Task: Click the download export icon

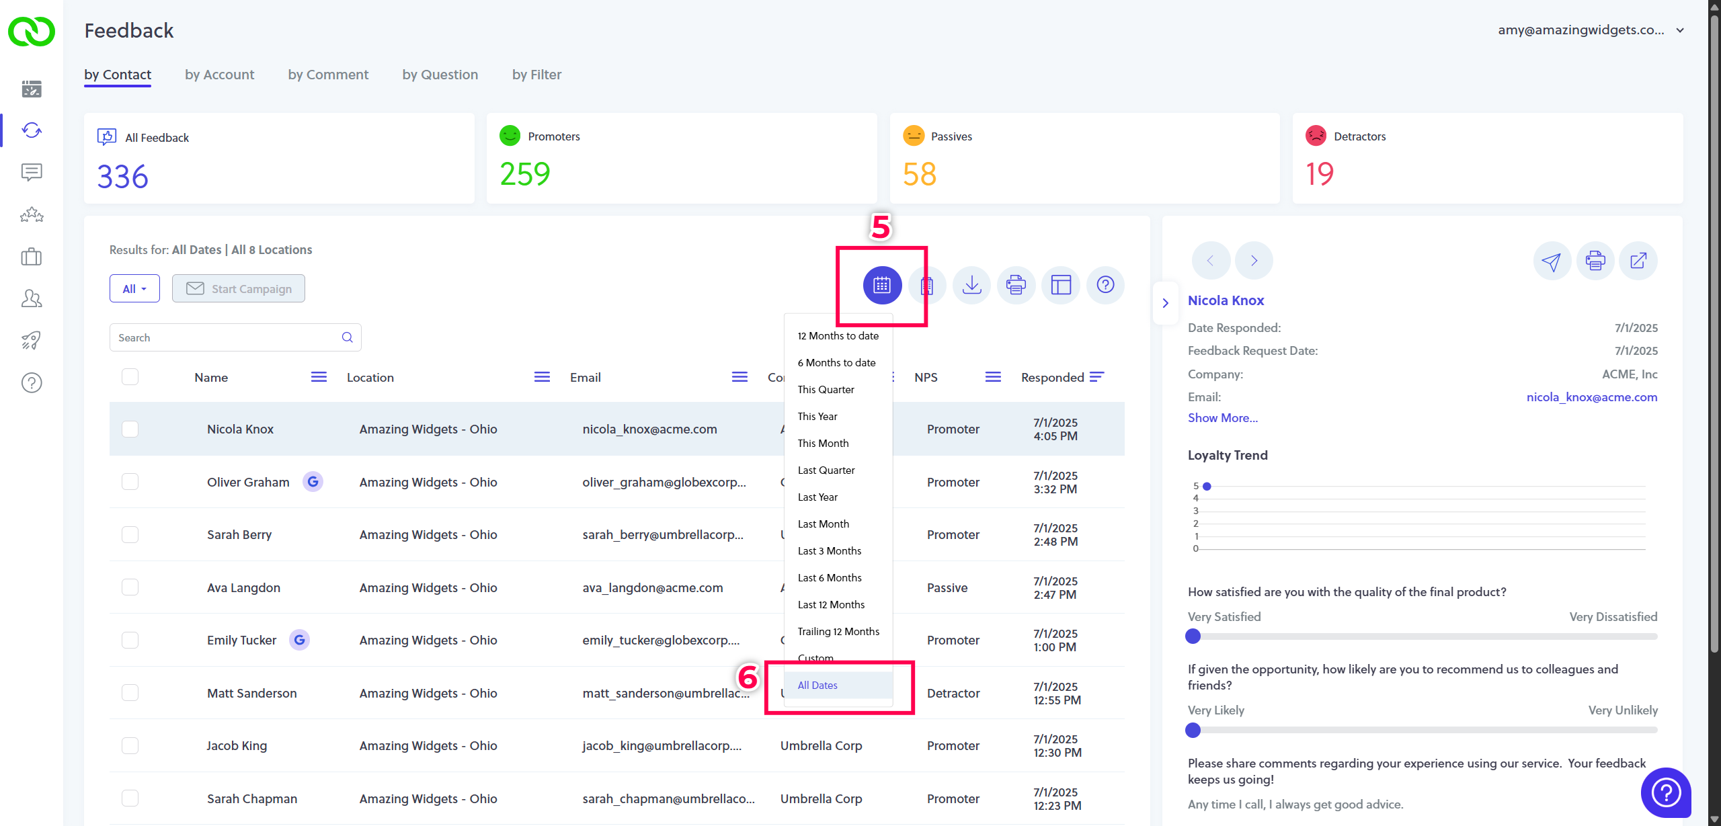Action: [971, 286]
